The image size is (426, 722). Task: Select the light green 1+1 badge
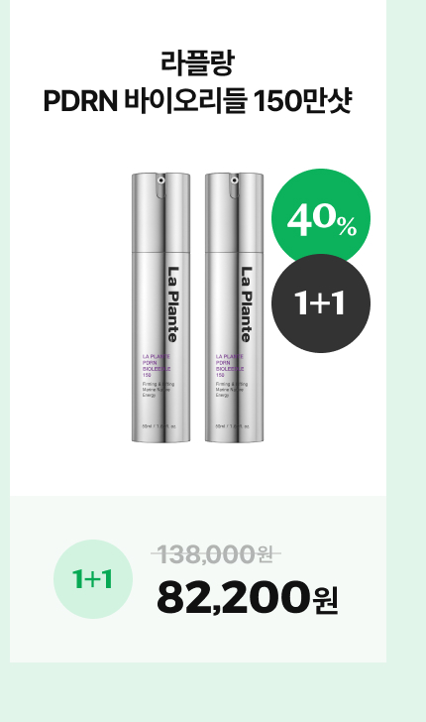(x=93, y=579)
